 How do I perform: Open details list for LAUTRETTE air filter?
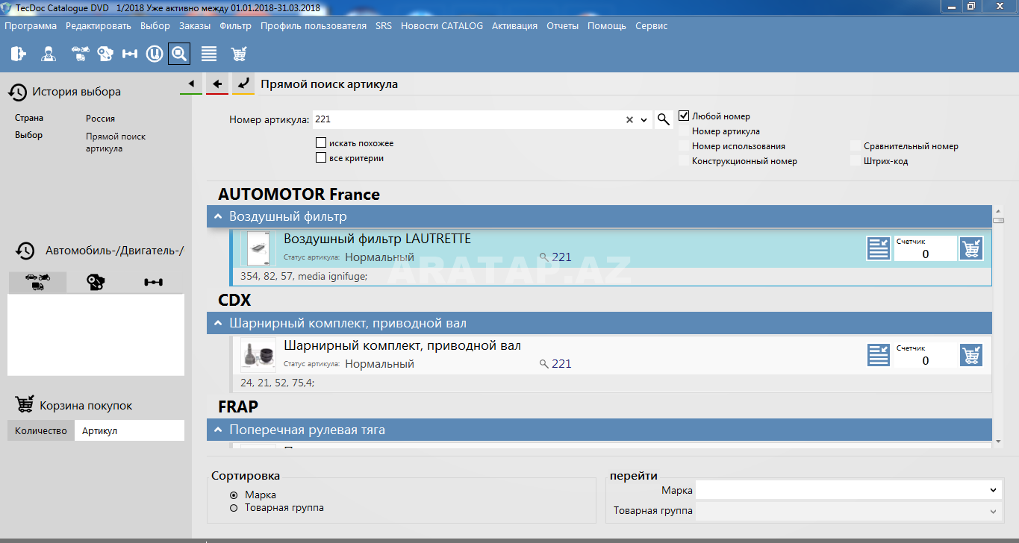click(879, 248)
